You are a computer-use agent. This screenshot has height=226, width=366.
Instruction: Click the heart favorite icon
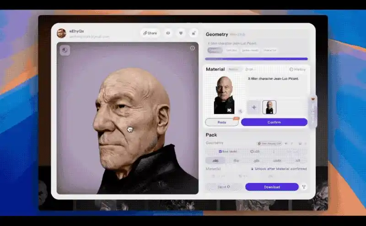point(181,33)
